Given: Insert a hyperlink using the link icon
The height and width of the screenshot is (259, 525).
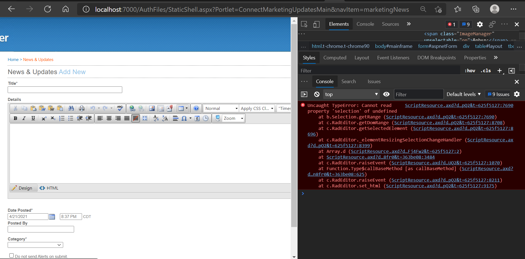Looking at the screenshot, I should 132,108.
